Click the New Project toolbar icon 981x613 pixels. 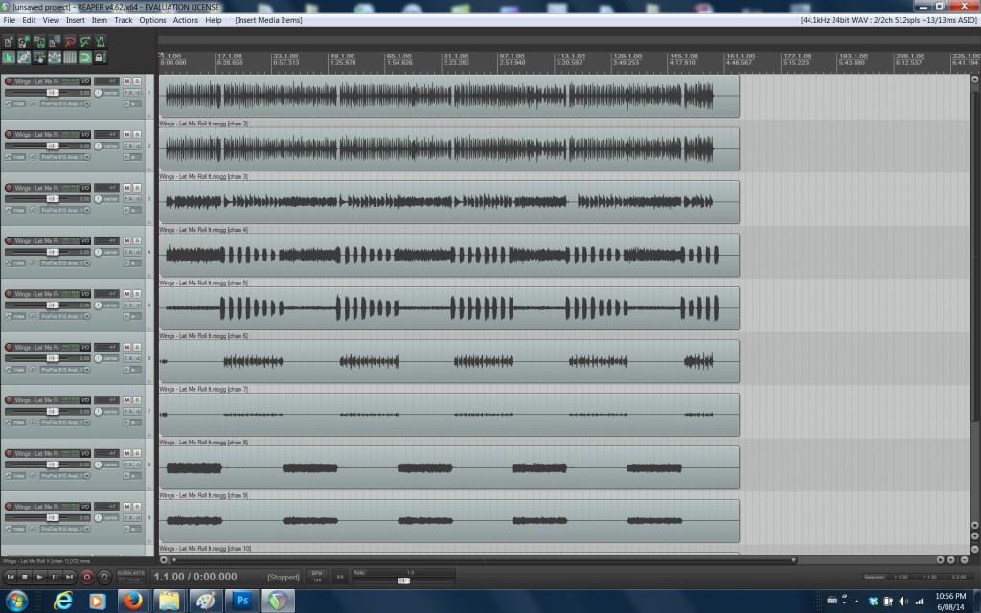point(9,42)
